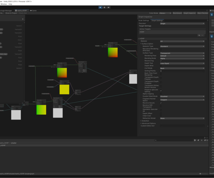
Task: Click the Show In Project button
Action: pos(11,13)
